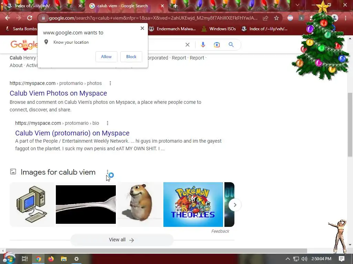
Task: Open the desktop computer image thumbnail
Action: pos(32,205)
